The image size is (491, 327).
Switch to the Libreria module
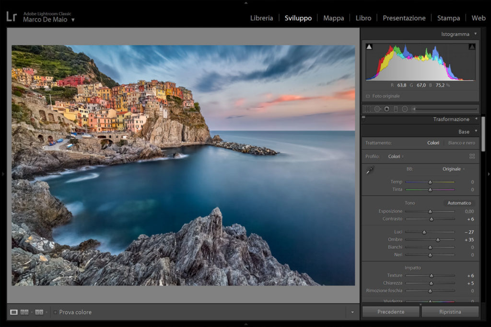pos(261,18)
